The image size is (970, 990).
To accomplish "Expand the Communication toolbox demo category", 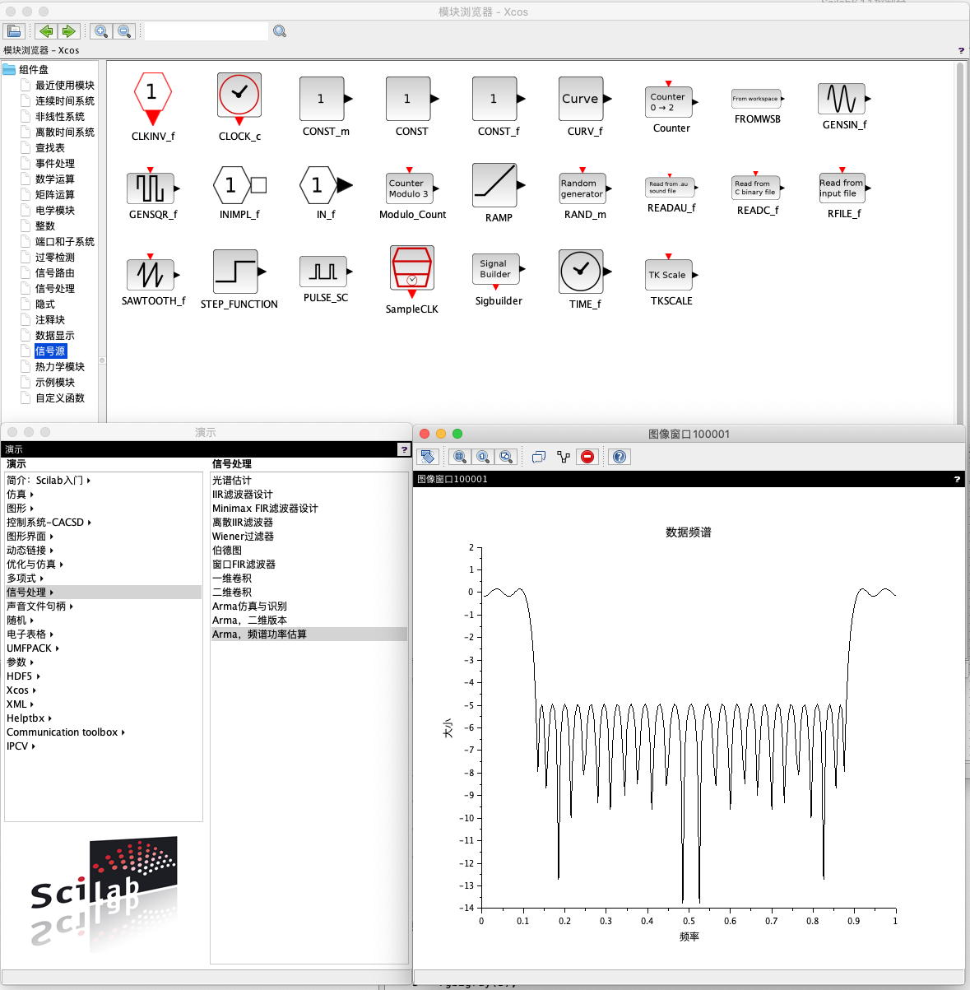I will pyautogui.click(x=65, y=732).
